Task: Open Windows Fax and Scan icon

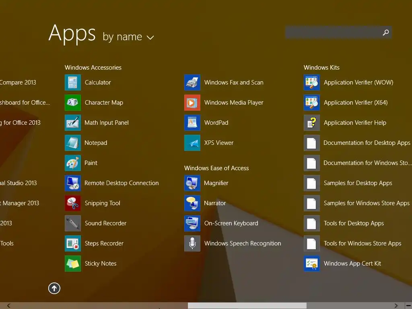Action: coord(192,82)
